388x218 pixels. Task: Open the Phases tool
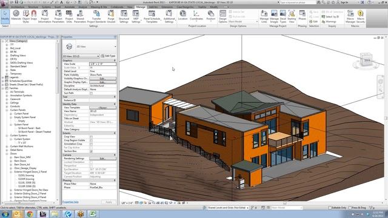pos(302,15)
